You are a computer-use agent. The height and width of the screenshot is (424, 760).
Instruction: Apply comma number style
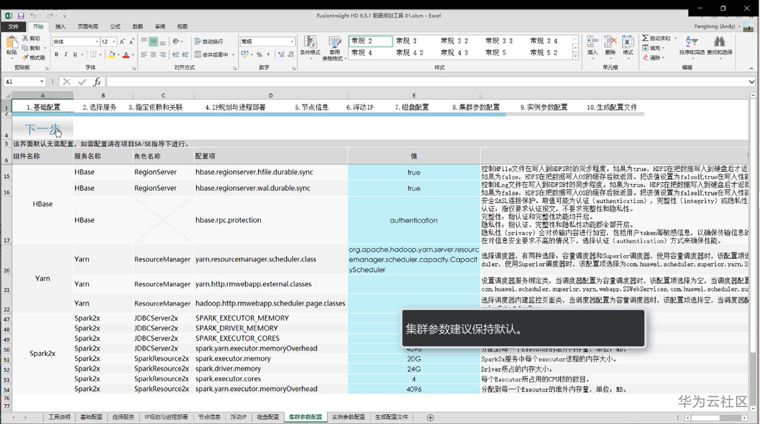click(269, 54)
